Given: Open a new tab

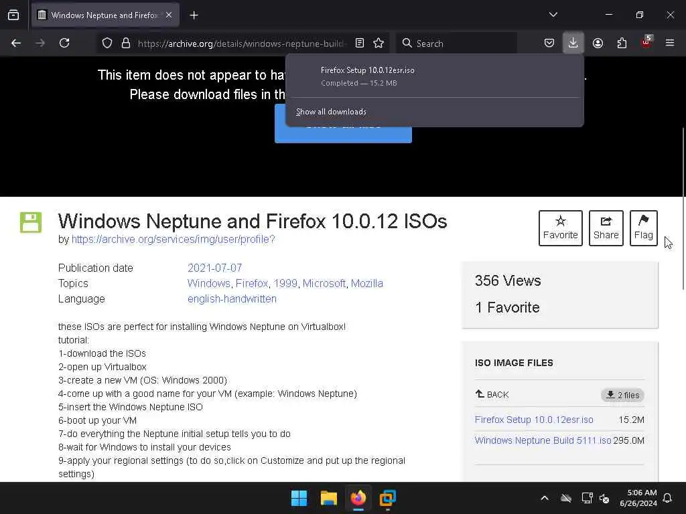Looking at the screenshot, I should 194,15.
